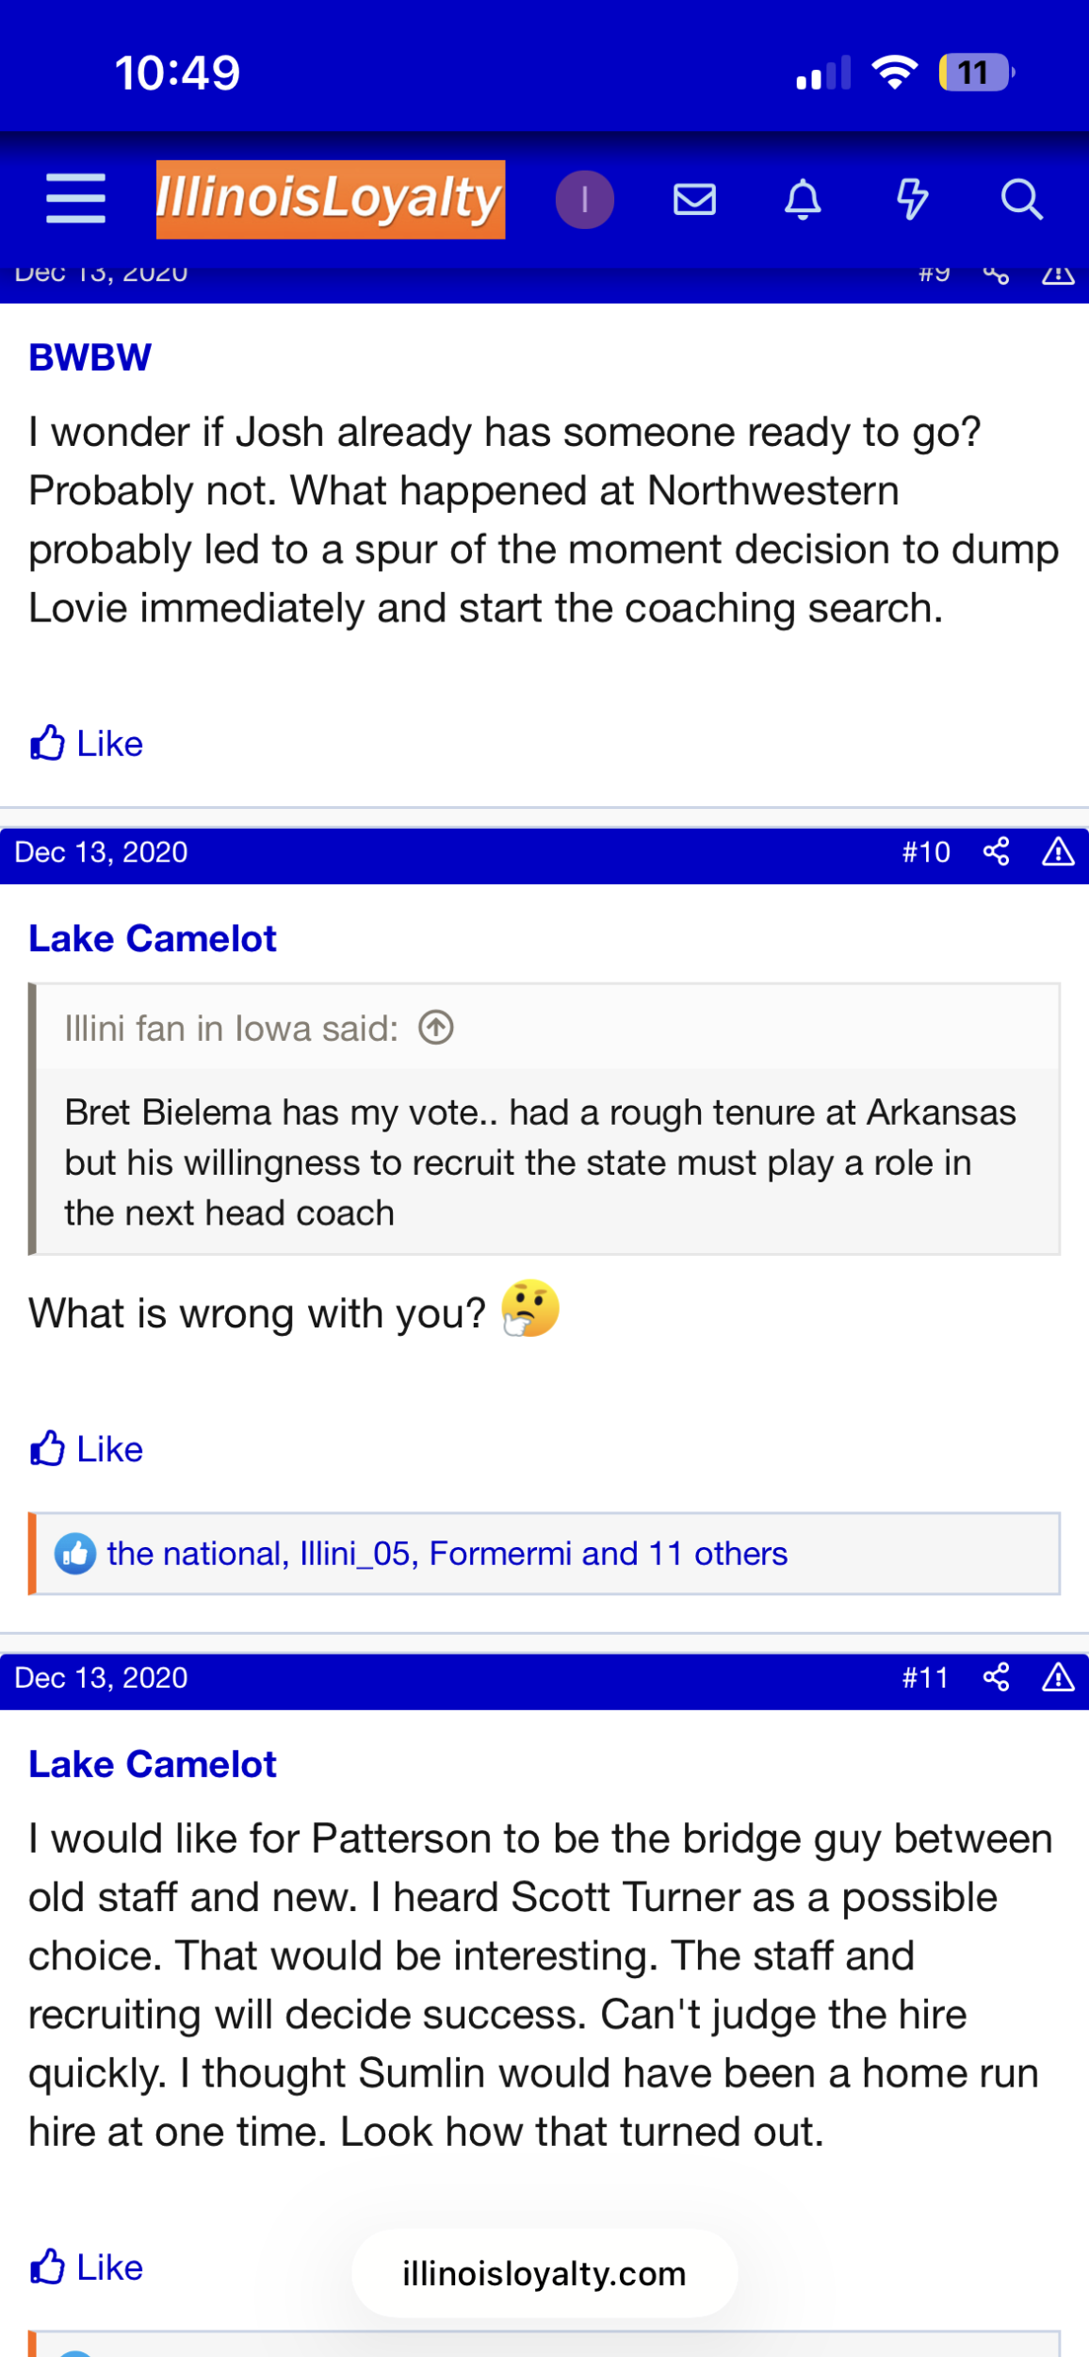Share post #10
Image resolution: width=1089 pixels, height=2357 pixels.
[996, 852]
